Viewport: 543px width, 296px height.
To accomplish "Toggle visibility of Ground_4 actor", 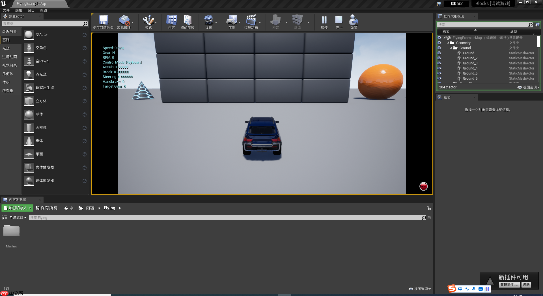I will [x=439, y=68].
